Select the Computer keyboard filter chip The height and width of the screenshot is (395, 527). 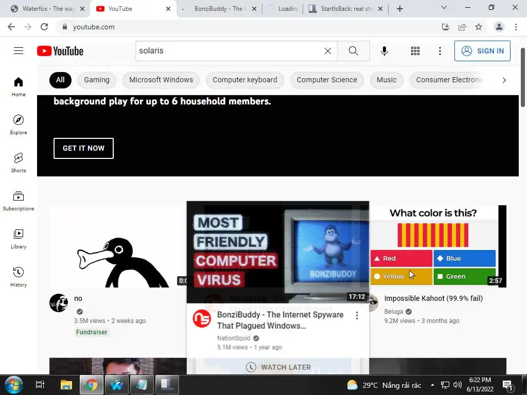click(244, 80)
